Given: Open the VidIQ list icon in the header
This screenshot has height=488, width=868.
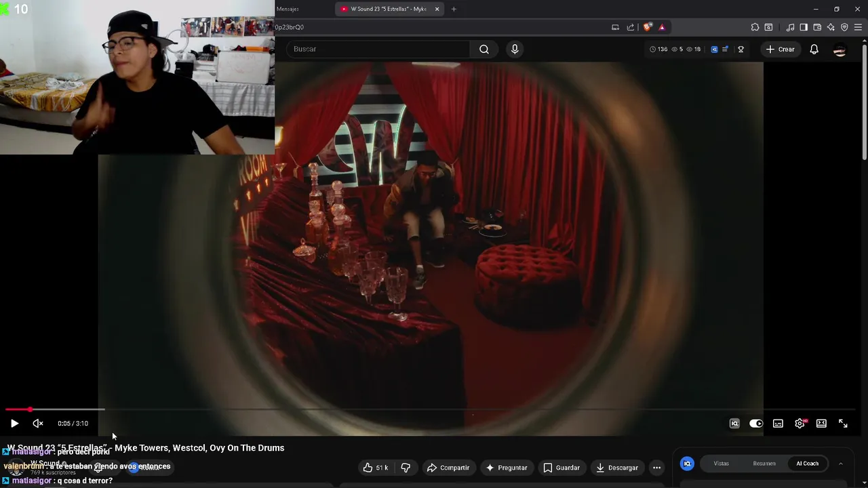Looking at the screenshot, I should click(725, 49).
